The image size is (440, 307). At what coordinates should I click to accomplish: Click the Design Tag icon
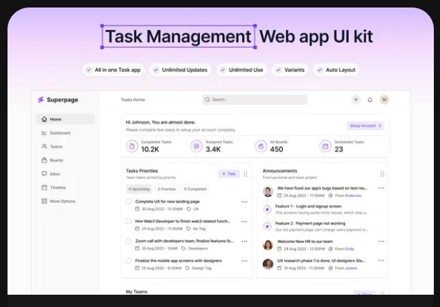tap(187, 268)
